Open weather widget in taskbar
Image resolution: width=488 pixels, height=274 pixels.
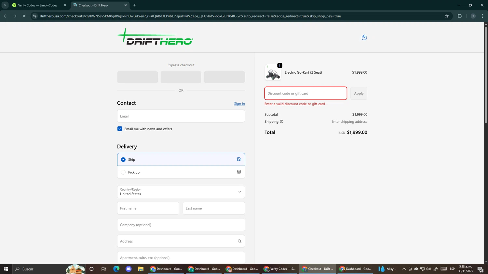pos(388,269)
